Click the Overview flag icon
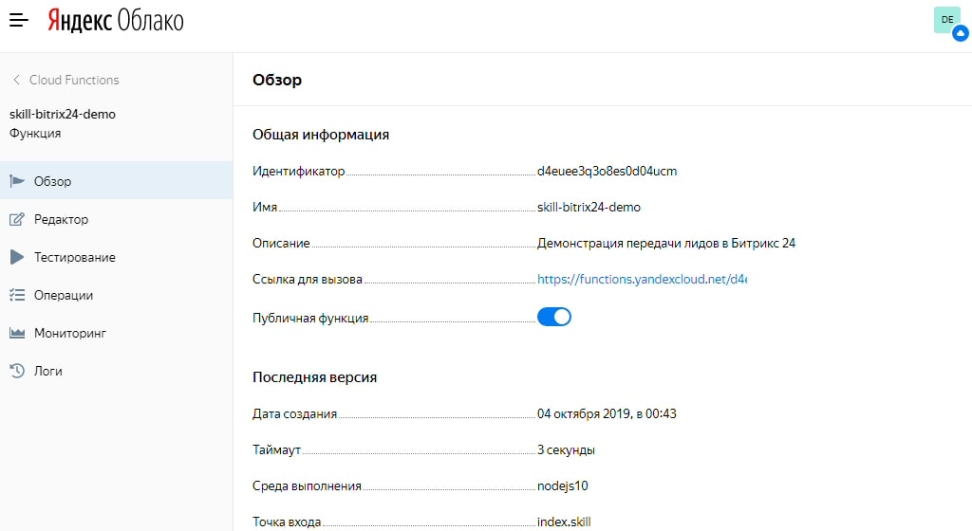Screen dimensions: 972x531 pos(16,181)
